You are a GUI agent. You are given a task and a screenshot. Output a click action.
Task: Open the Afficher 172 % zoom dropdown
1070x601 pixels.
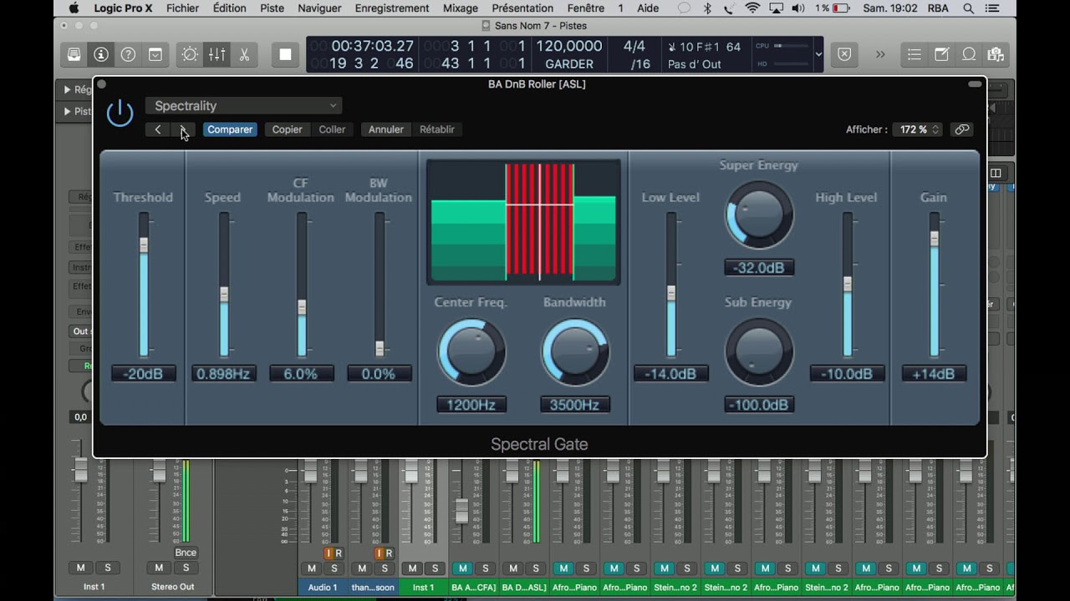coord(917,129)
